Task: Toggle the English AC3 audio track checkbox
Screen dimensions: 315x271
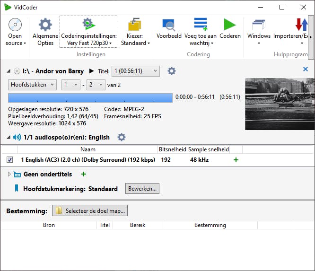Action: click(x=9, y=160)
